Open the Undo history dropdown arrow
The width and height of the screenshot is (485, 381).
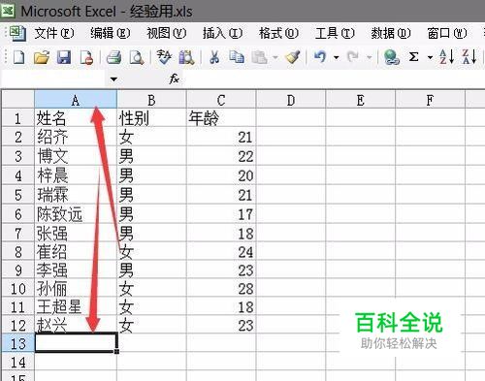point(337,58)
